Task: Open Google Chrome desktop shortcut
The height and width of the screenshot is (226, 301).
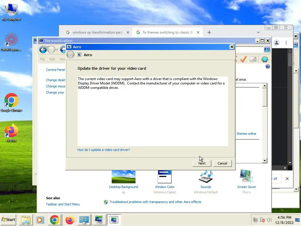Action: 11,102
